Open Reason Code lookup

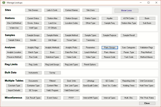tap(110, 57)
